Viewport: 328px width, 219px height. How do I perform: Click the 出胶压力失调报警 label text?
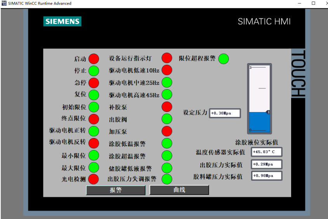tap(132, 179)
